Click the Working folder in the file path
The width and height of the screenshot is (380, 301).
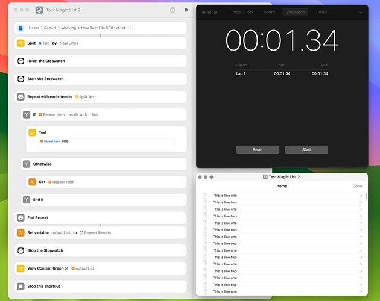pyautogui.click(x=69, y=28)
